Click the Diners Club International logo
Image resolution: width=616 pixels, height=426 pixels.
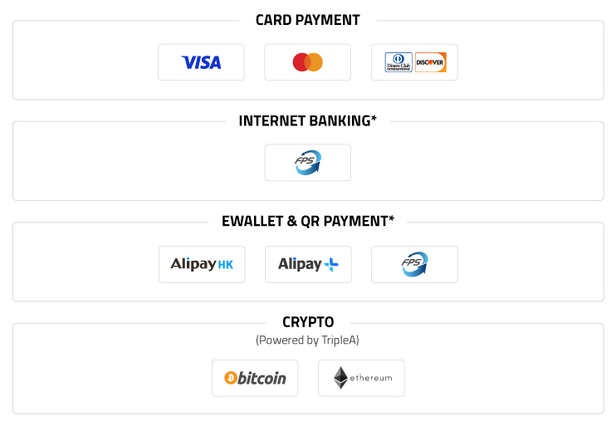[x=398, y=62]
